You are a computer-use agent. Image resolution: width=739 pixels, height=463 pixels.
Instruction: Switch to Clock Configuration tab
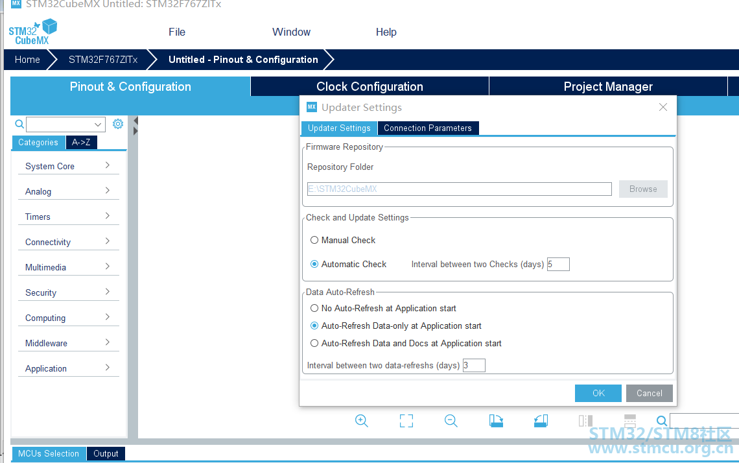coord(369,86)
